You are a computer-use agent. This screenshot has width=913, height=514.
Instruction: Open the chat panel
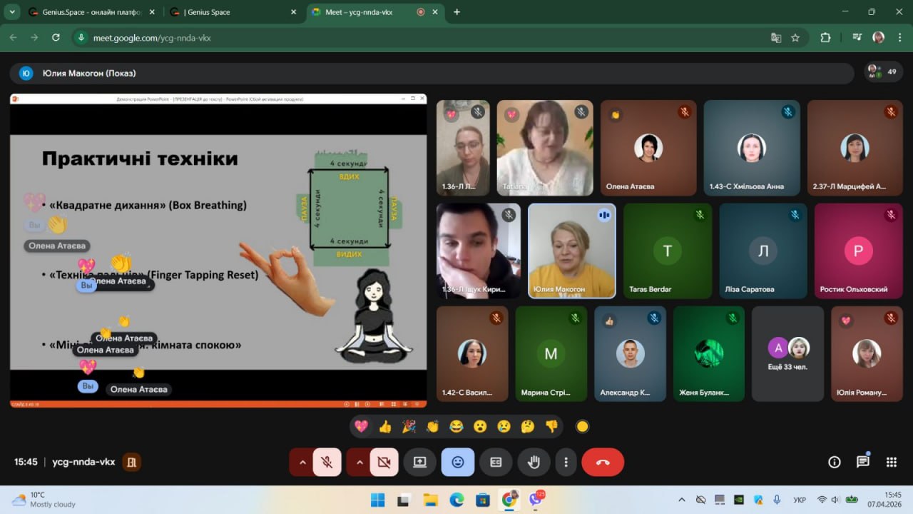click(863, 462)
